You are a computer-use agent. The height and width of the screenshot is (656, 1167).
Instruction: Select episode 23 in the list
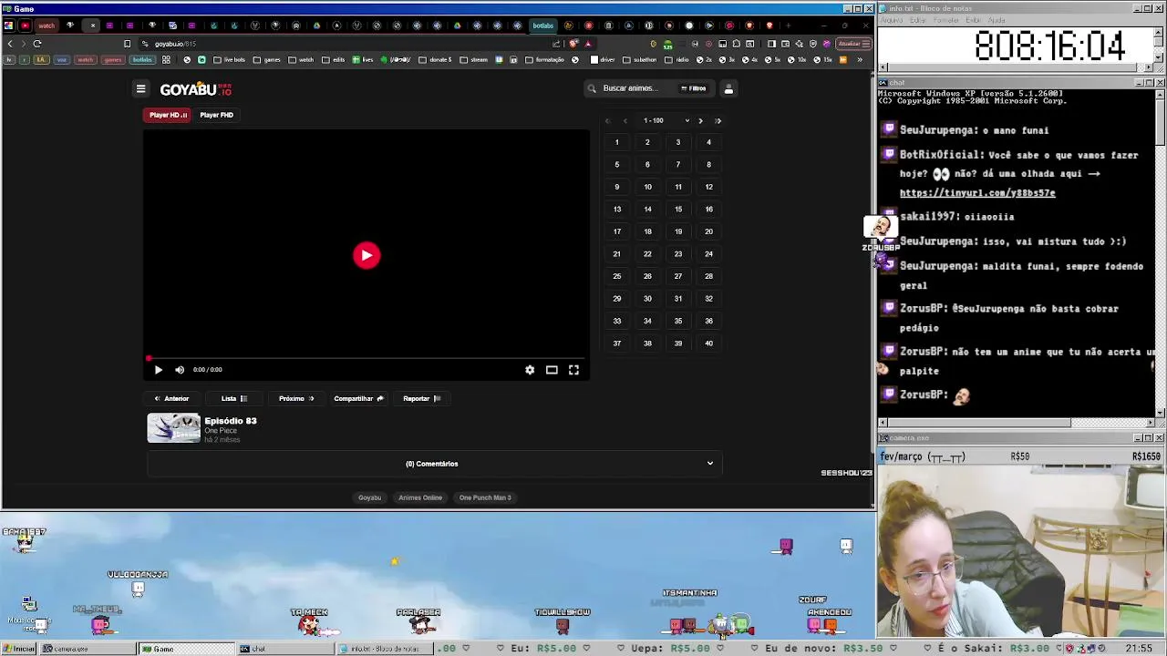[x=677, y=254]
